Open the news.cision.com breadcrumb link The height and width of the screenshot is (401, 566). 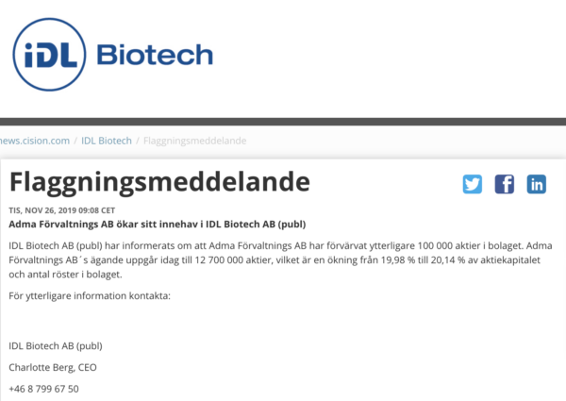click(35, 141)
